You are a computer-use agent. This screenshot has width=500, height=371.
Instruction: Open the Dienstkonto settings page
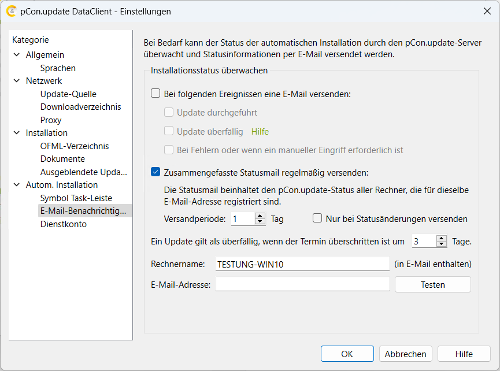pyautogui.click(x=64, y=224)
